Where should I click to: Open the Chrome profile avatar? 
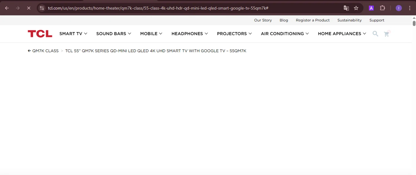pyautogui.click(x=399, y=8)
